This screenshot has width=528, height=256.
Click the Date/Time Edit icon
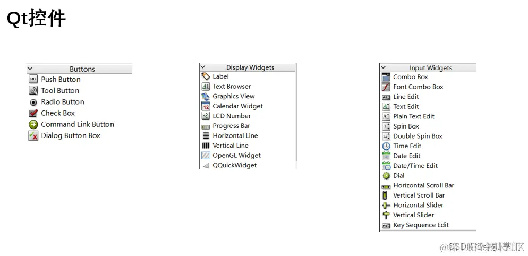[x=386, y=166]
